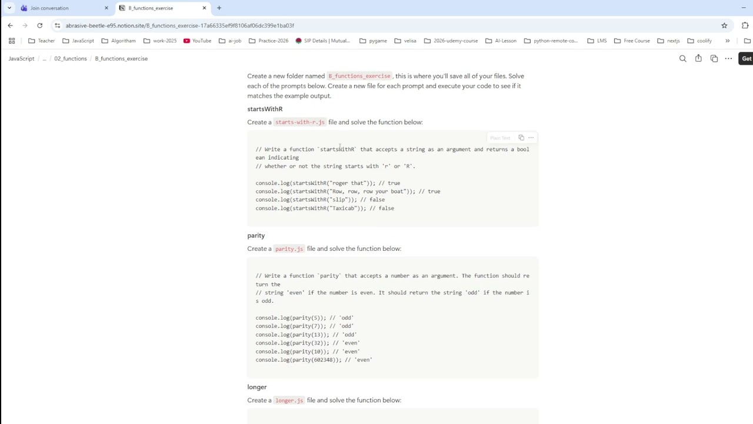
Task: Click the line console.log(parity(13))
Action: (x=306, y=334)
